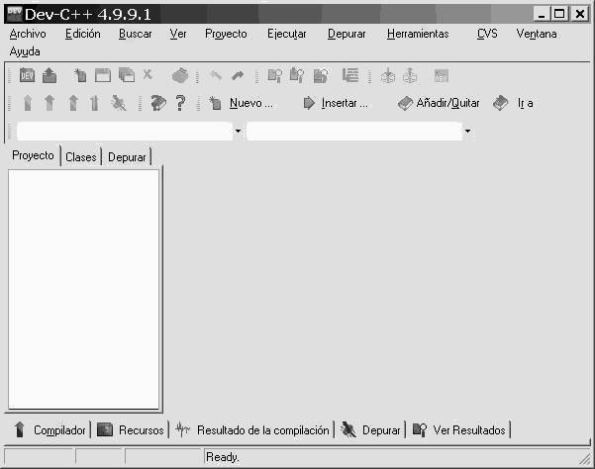
Task: Click the Print icon in the toolbar
Action: tap(179, 75)
